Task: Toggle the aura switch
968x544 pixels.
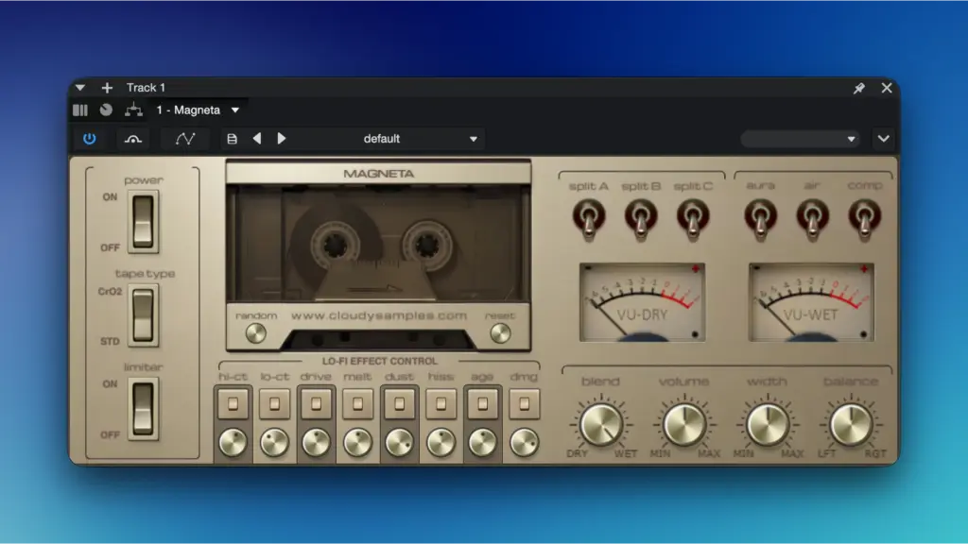Action: pos(761,218)
